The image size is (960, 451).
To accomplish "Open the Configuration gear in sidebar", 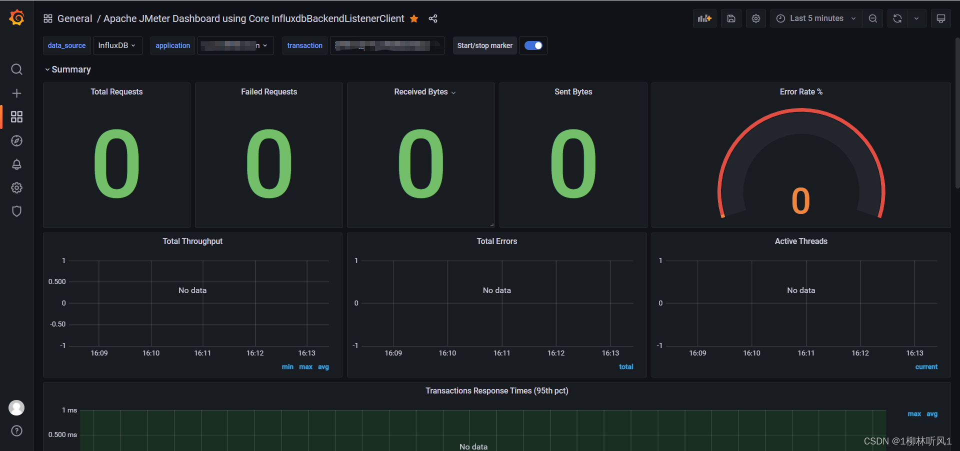I will pos(16,188).
